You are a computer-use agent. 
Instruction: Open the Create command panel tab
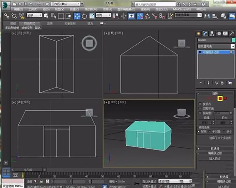click(x=198, y=34)
